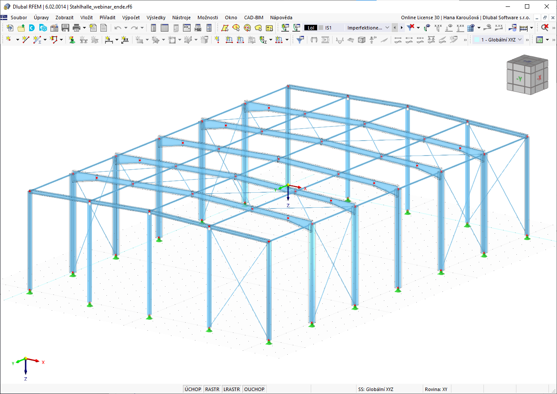Click the RFEM application icon in title bar
The width and height of the screenshot is (557, 394).
click(6, 6)
